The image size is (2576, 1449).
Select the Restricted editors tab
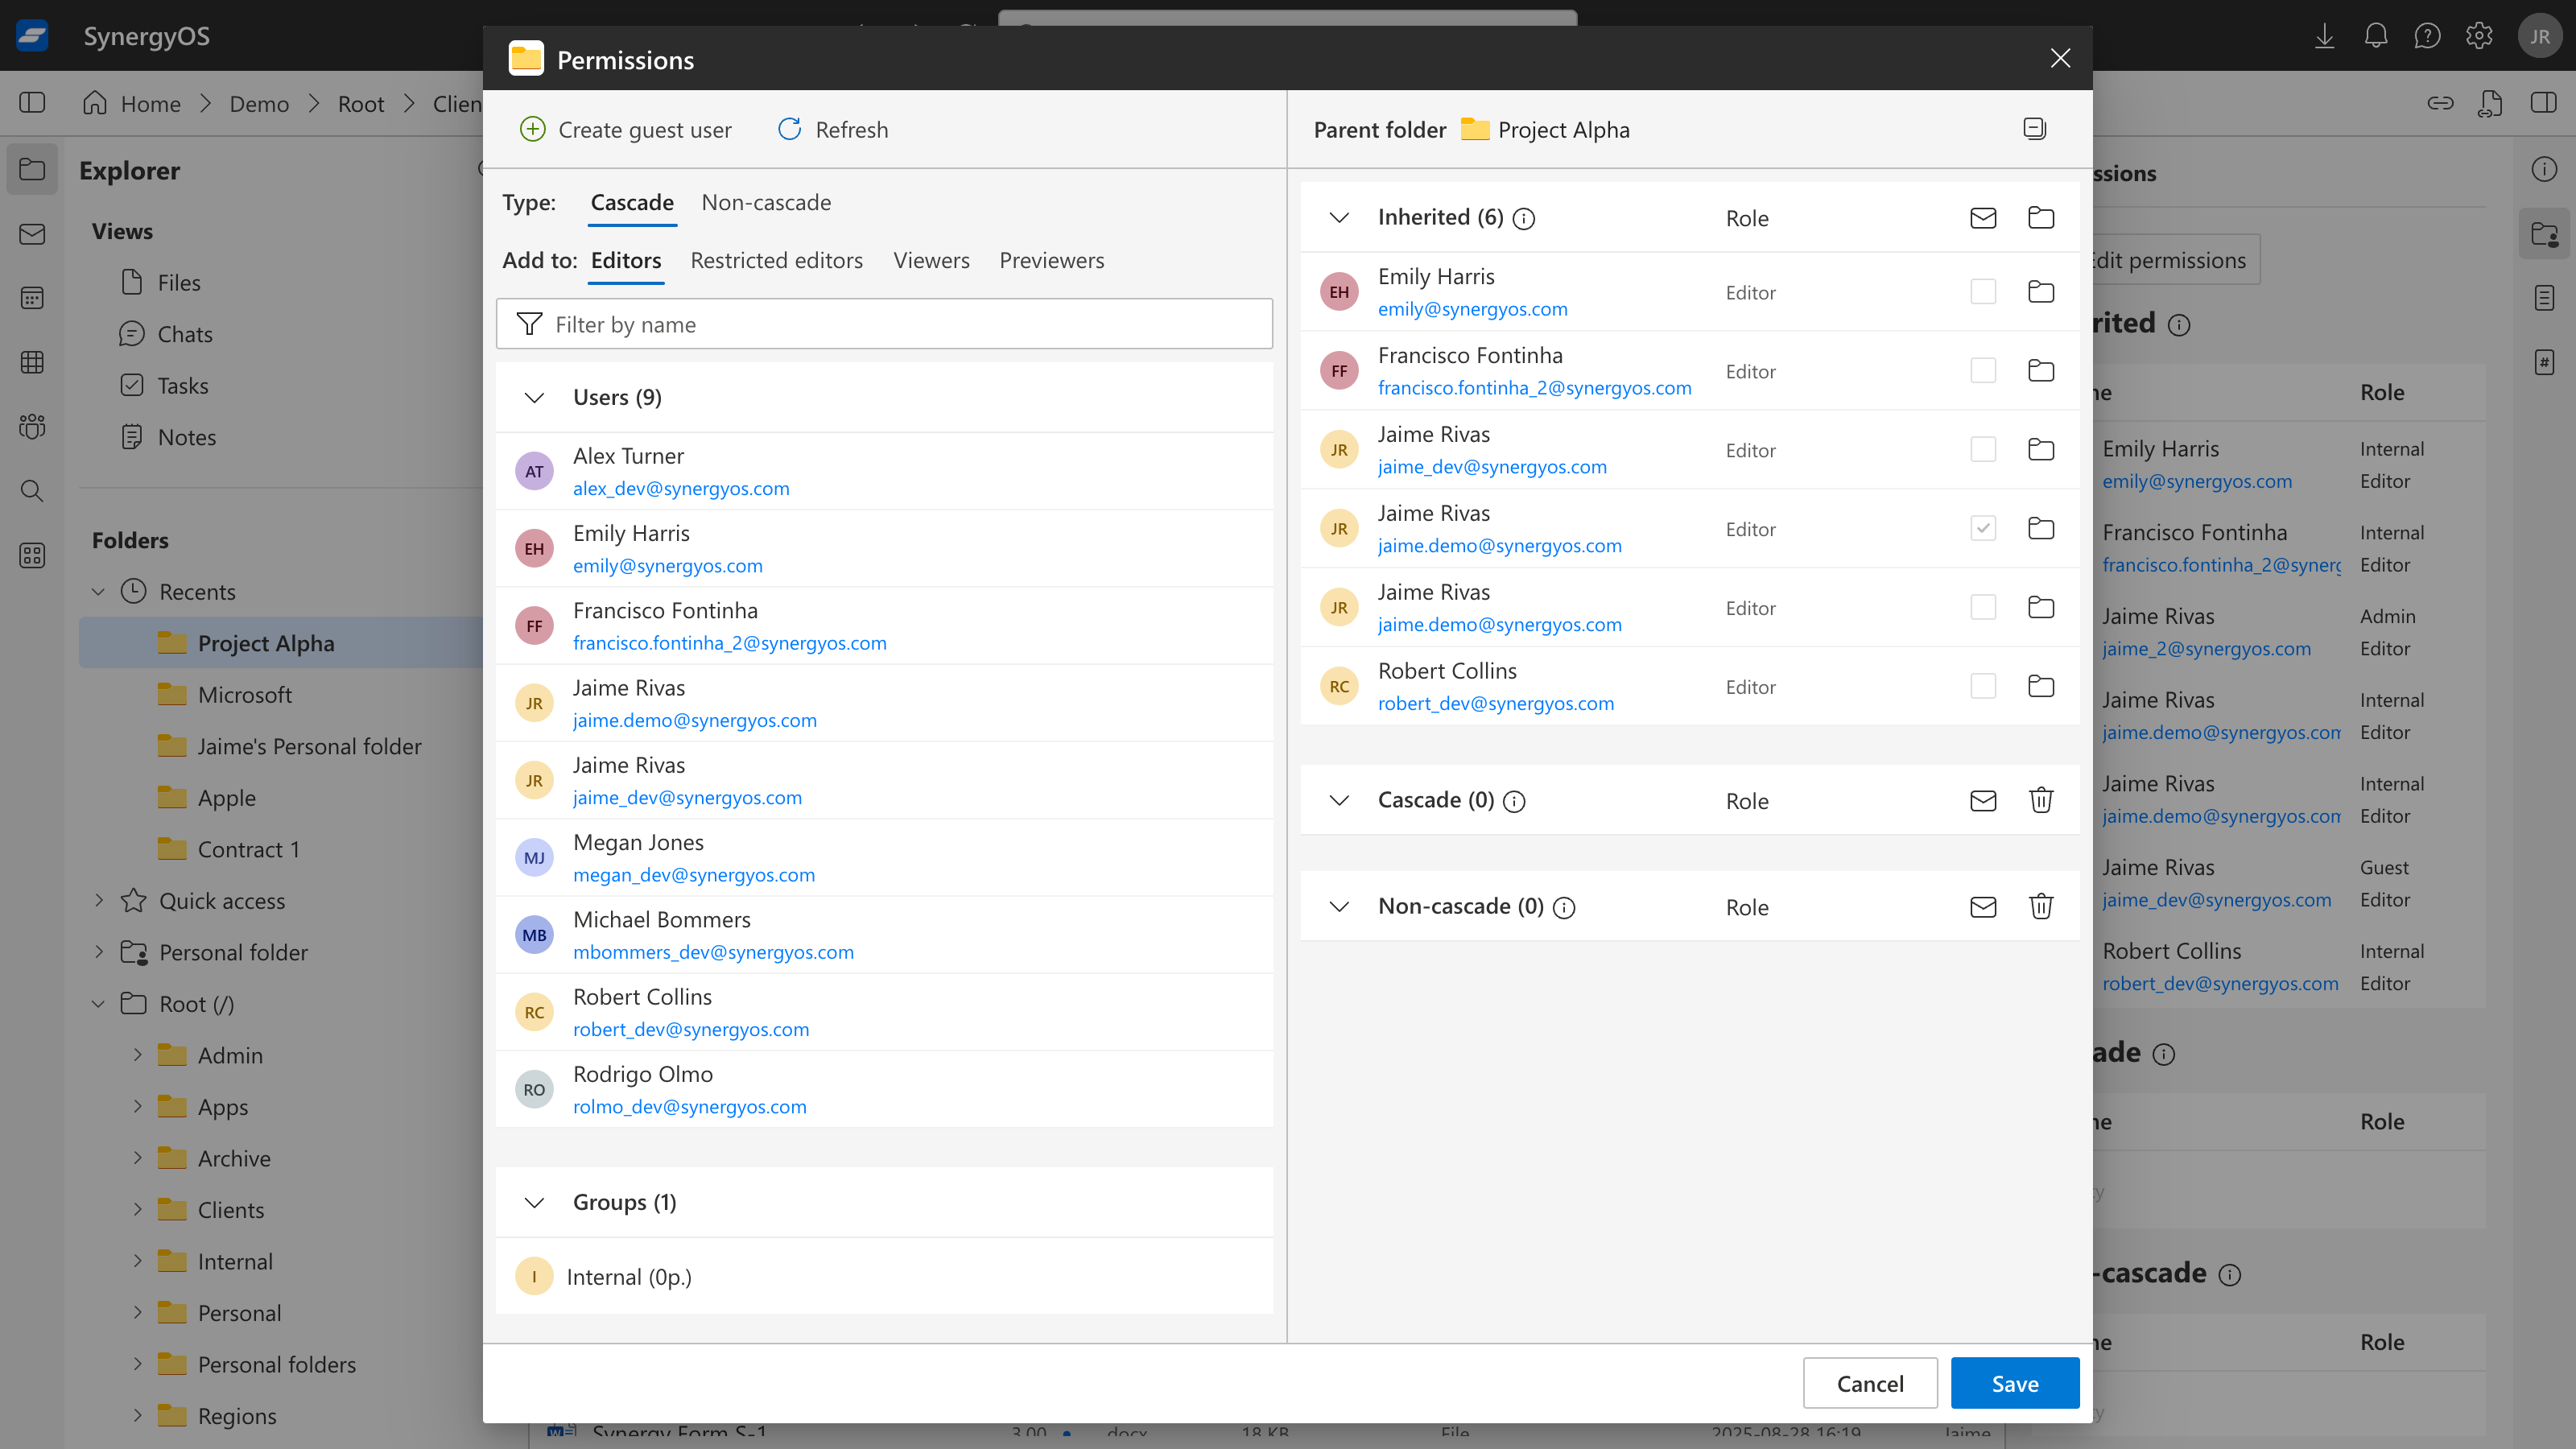tap(776, 260)
